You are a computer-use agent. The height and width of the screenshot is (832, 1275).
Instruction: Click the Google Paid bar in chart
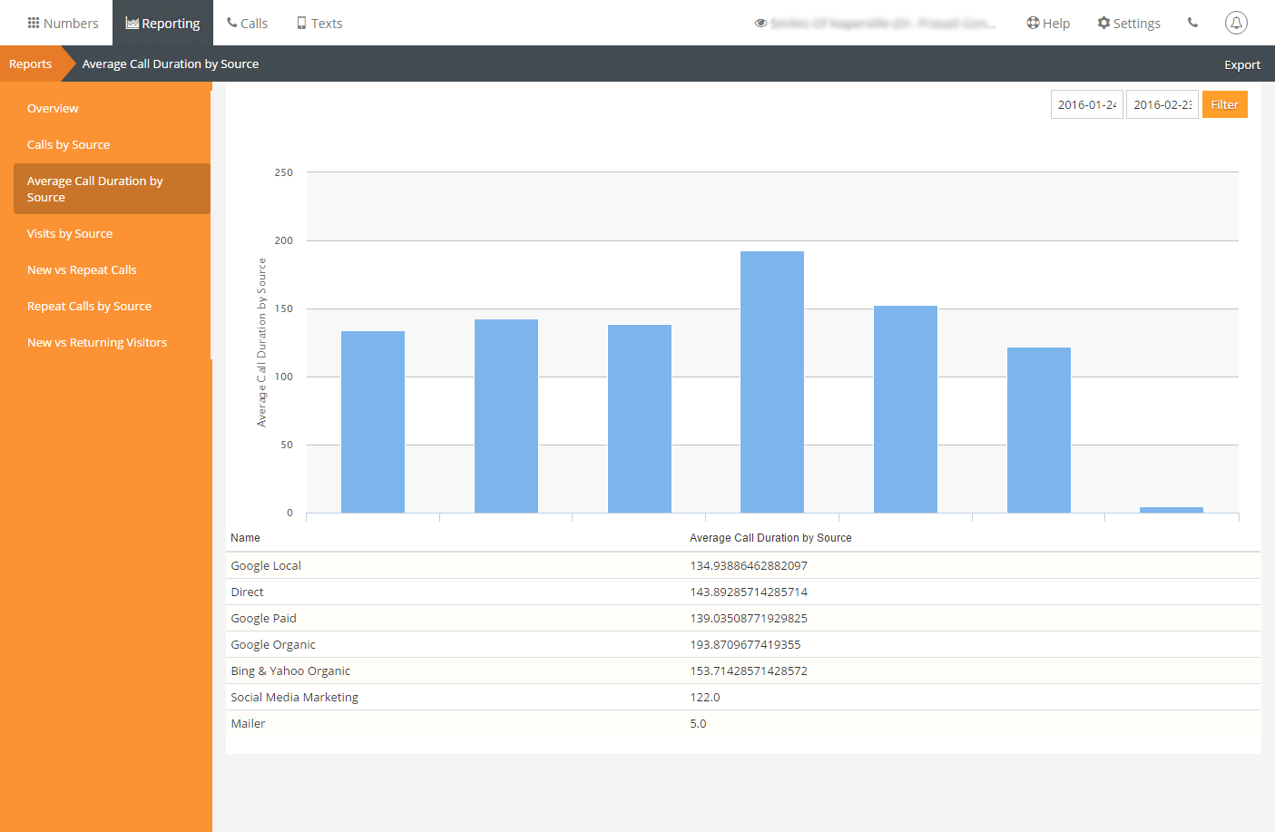pos(640,418)
